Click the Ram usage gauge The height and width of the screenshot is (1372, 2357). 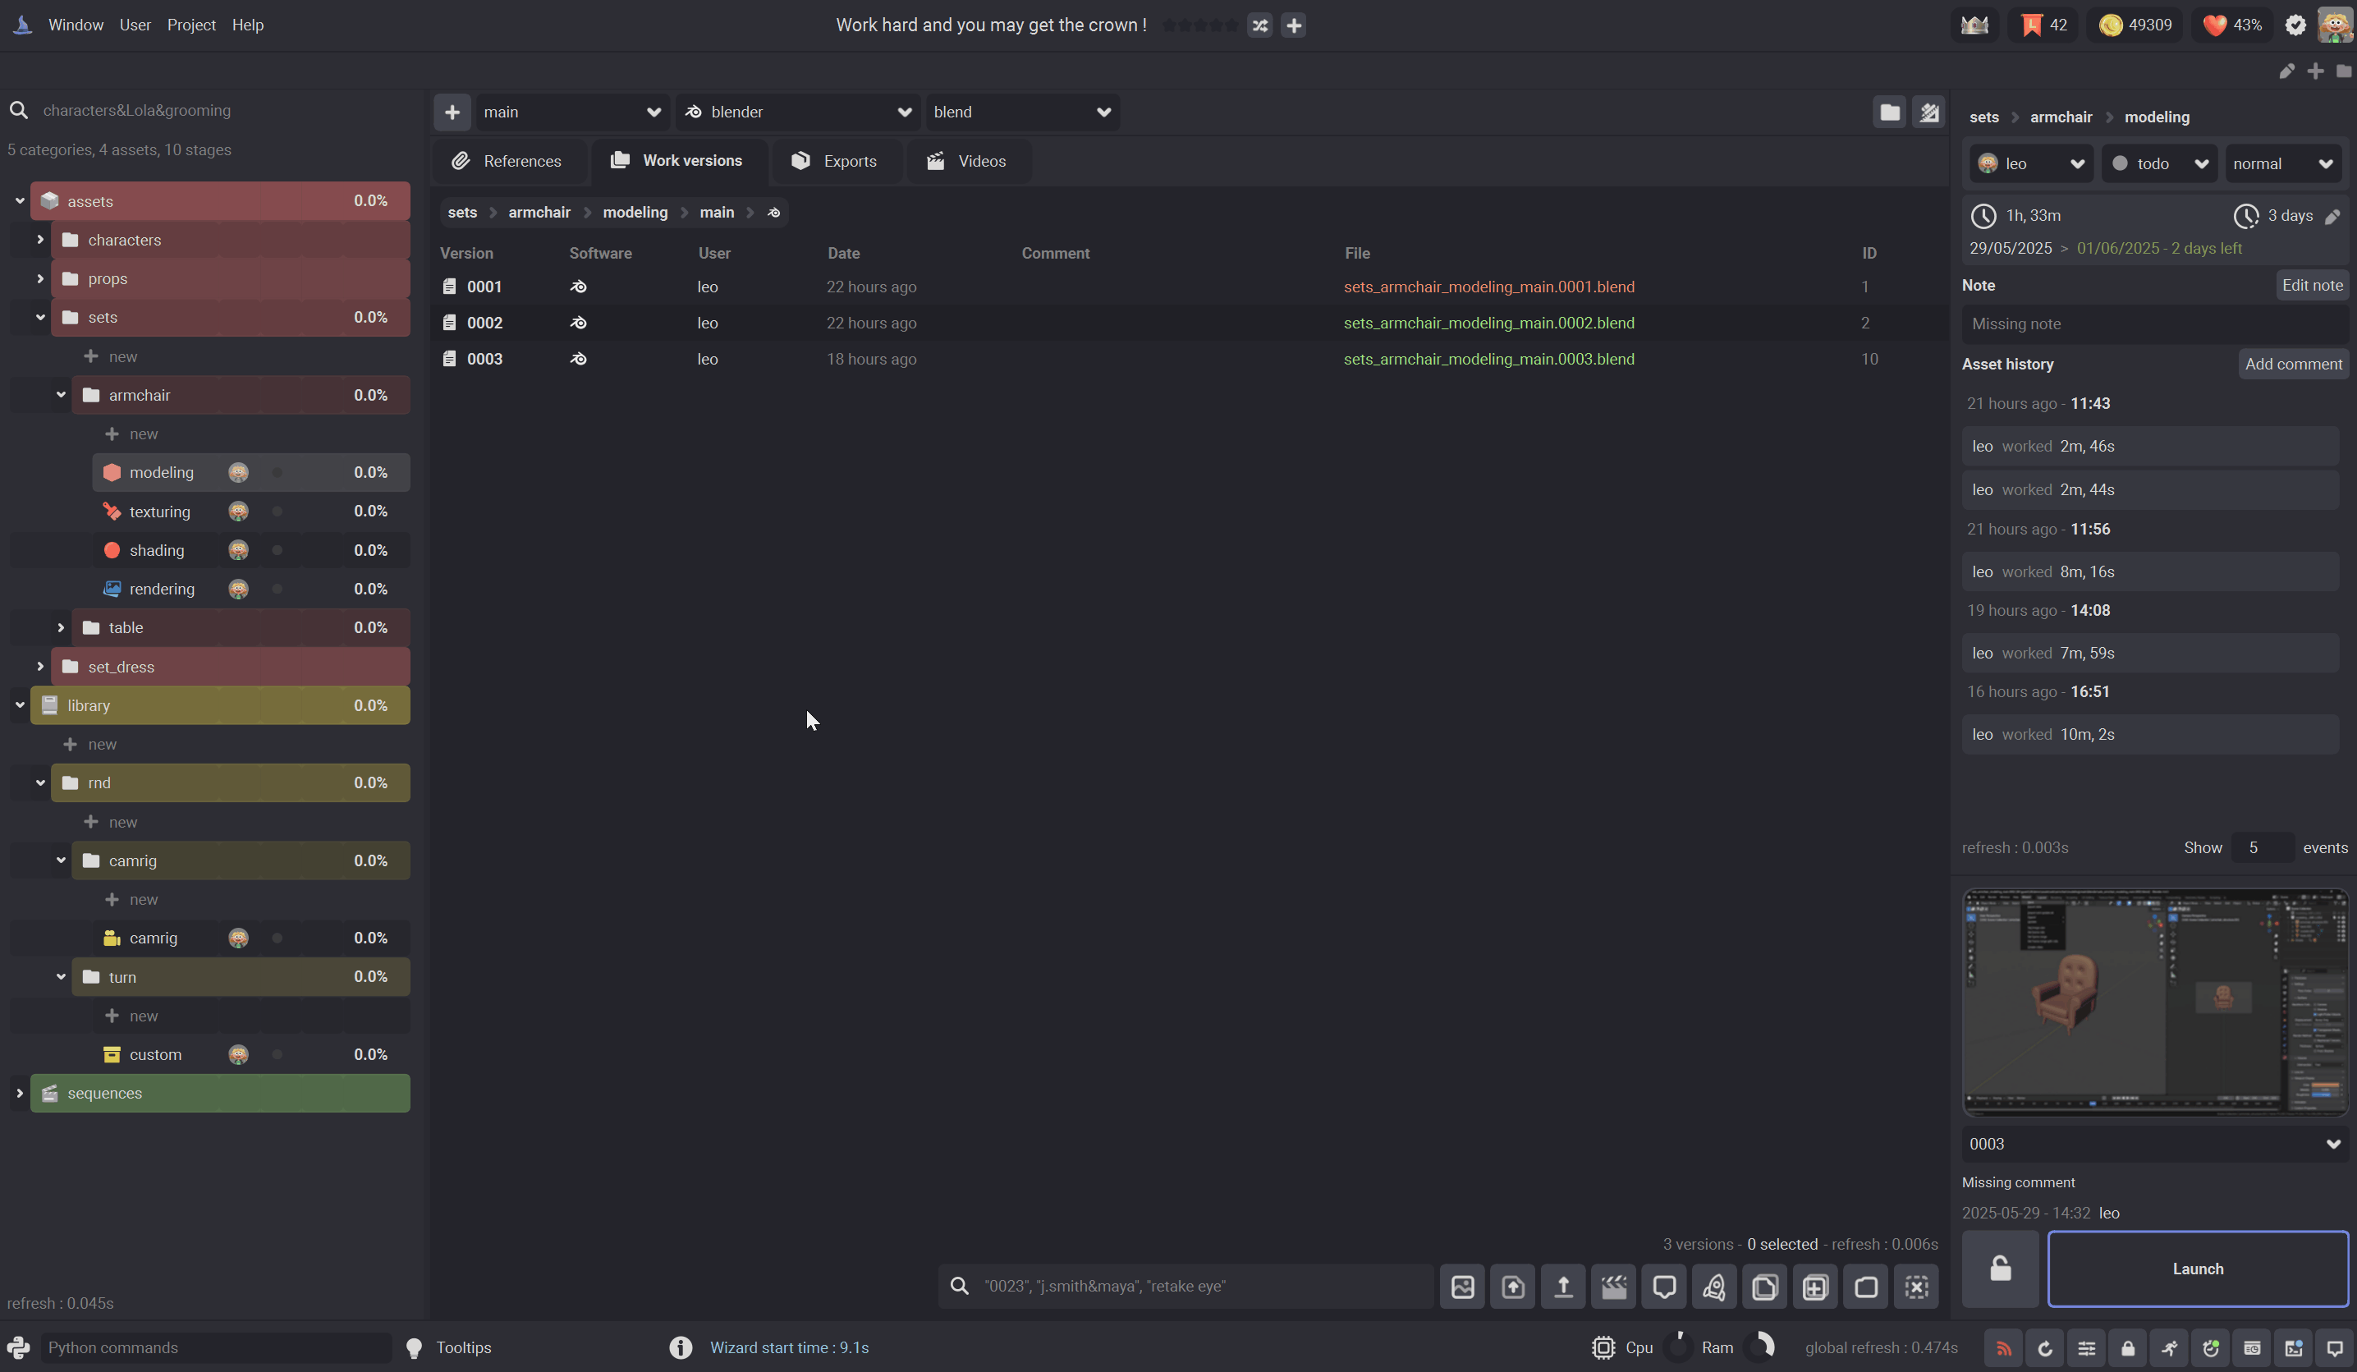(x=1760, y=1347)
